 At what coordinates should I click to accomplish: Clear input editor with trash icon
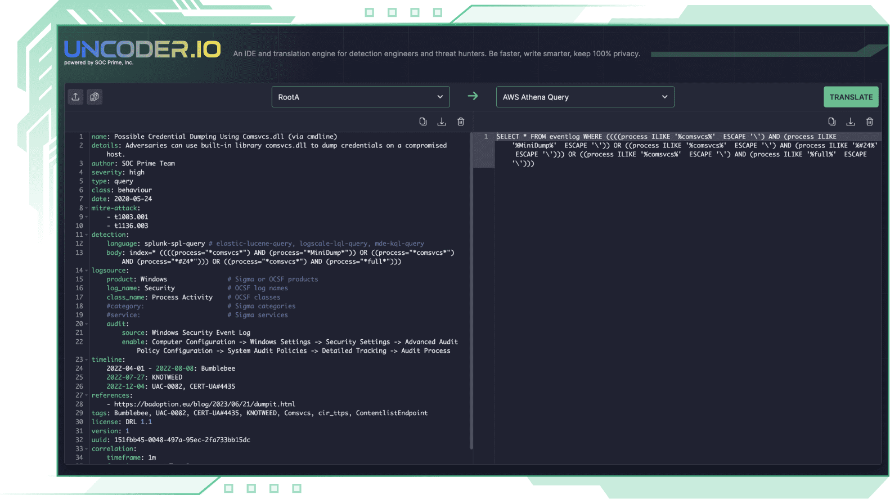click(x=461, y=122)
